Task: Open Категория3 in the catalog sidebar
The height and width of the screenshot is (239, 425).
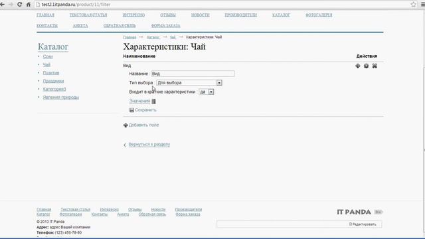Action: (x=54, y=89)
